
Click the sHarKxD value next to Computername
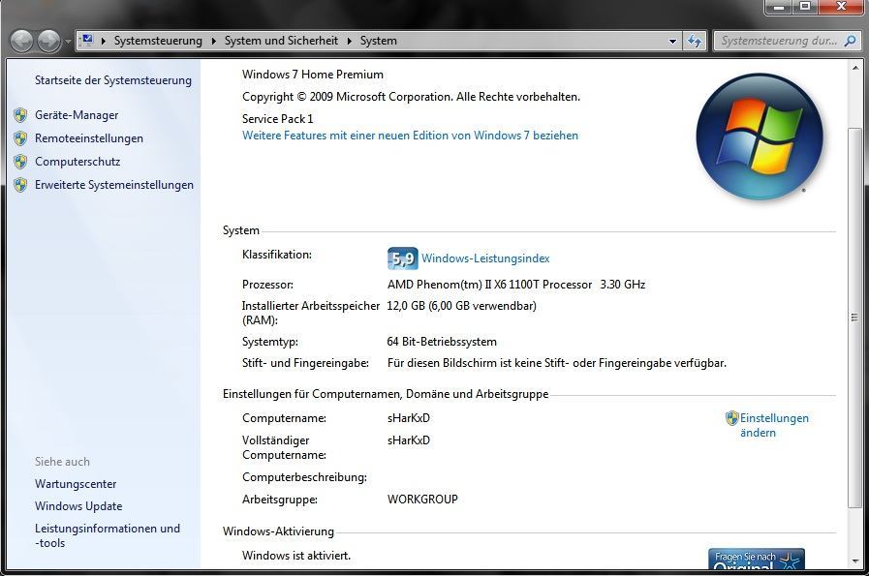[409, 418]
